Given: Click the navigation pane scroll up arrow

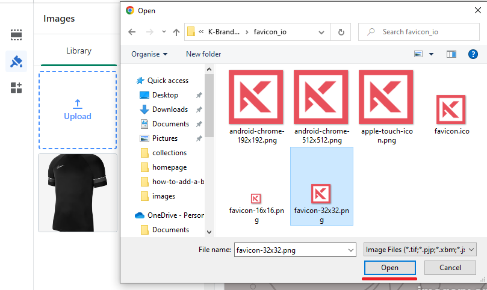Looking at the screenshot, I should tap(209, 70).
